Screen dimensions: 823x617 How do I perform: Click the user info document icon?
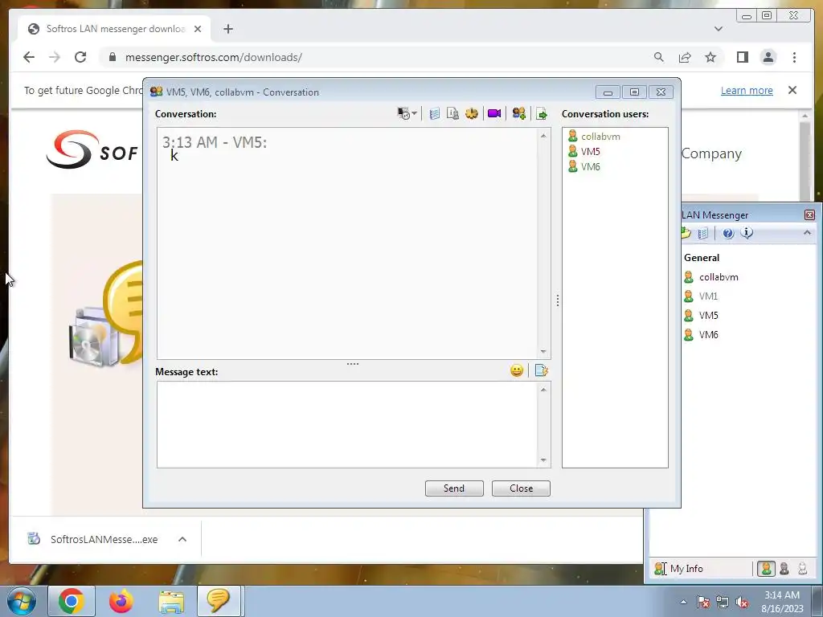click(x=452, y=113)
